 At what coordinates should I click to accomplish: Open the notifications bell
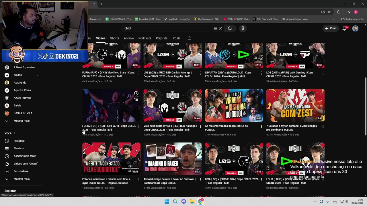coord(345,28)
